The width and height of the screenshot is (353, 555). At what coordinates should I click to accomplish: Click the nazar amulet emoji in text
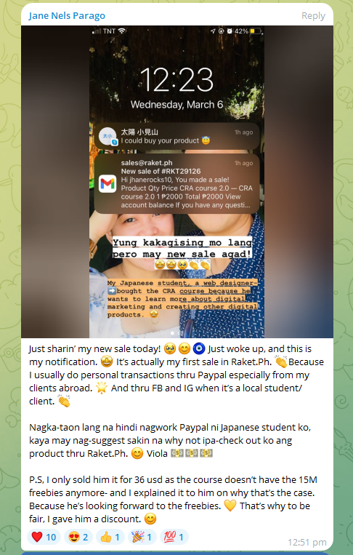(199, 348)
